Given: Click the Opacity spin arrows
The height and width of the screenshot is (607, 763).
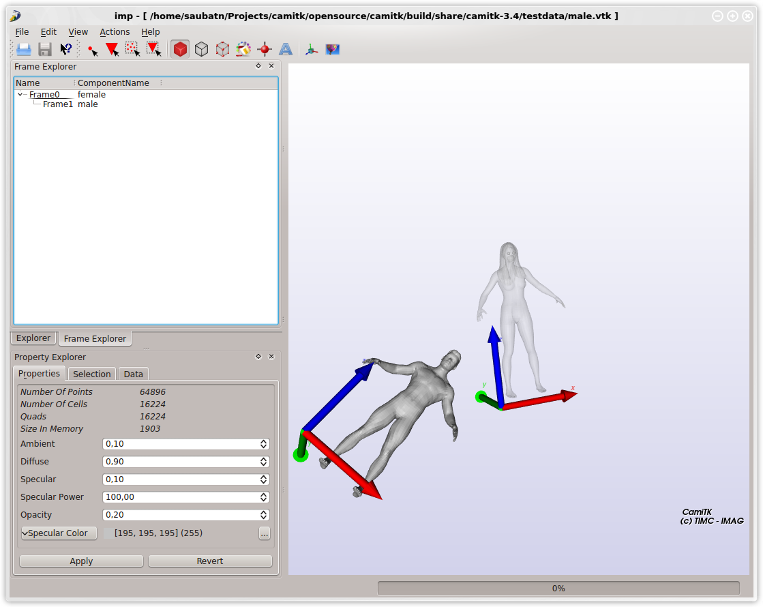Looking at the screenshot, I should point(263,515).
